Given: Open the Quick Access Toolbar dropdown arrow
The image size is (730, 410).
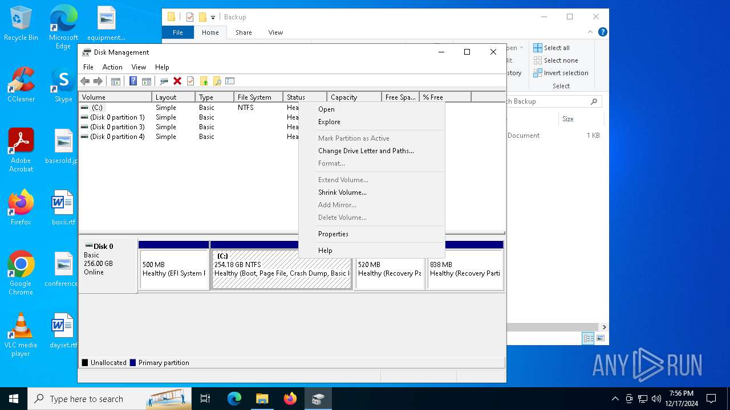Looking at the screenshot, I should 213,17.
